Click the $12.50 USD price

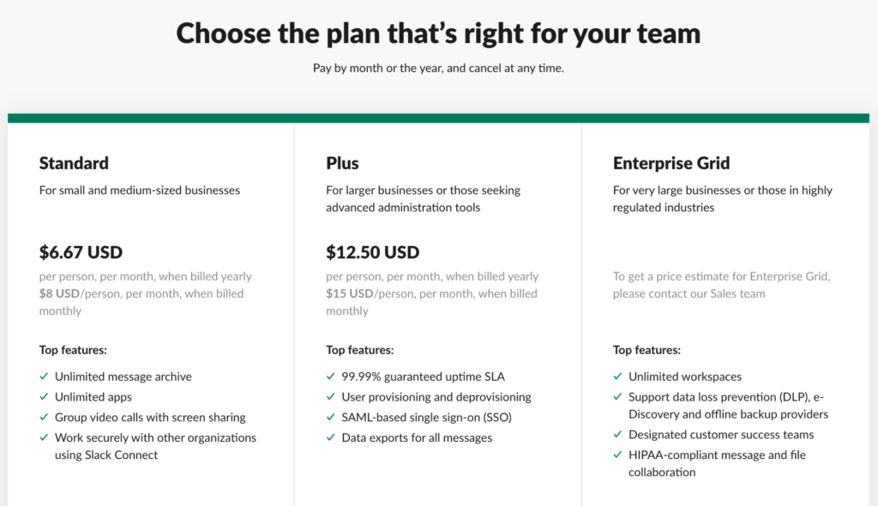click(x=372, y=252)
